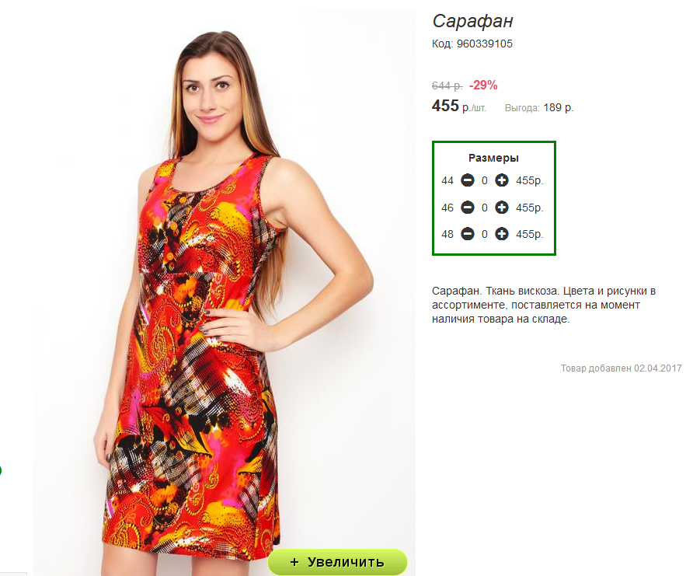Increase quantity for size 48

(x=501, y=234)
